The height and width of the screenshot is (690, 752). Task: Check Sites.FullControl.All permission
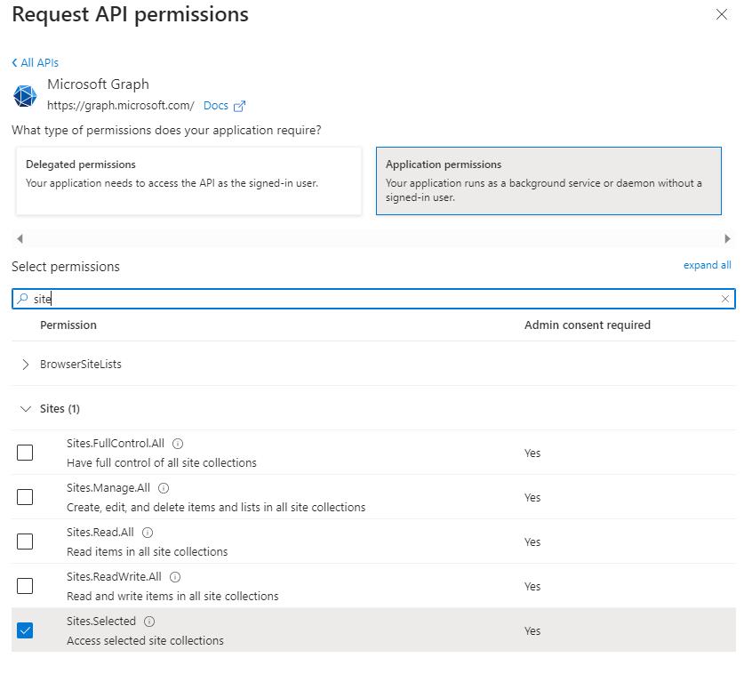[x=25, y=453]
